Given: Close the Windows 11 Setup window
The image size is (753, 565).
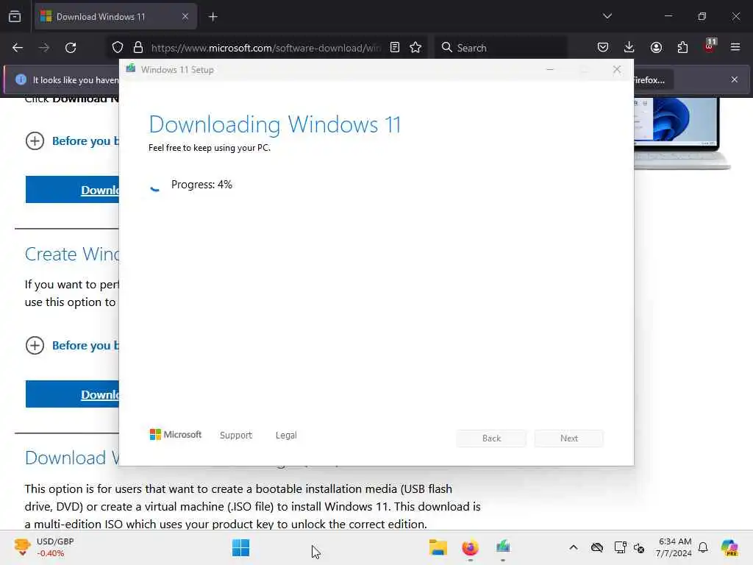Looking at the screenshot, I should tap(617, 70).
